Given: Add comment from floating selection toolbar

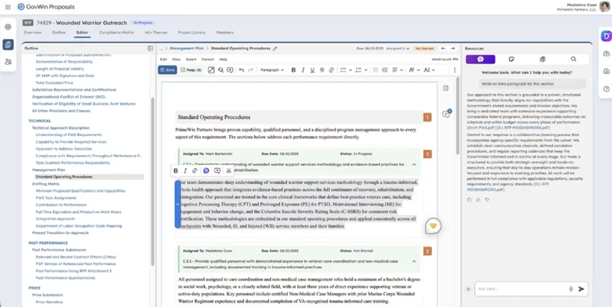Looking at the screenshot, I should coord(217,170).
